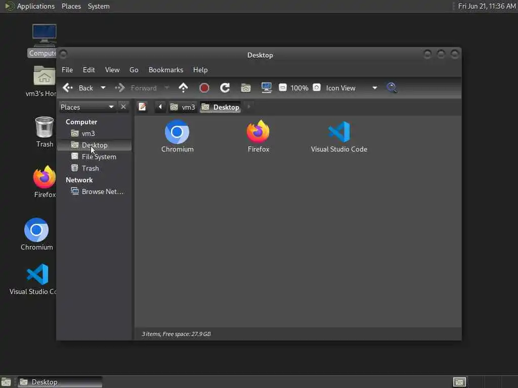Select Chromium icon in the file window
Image resolution: width=518 pixels, height=388 pixels.
(177, 136)
